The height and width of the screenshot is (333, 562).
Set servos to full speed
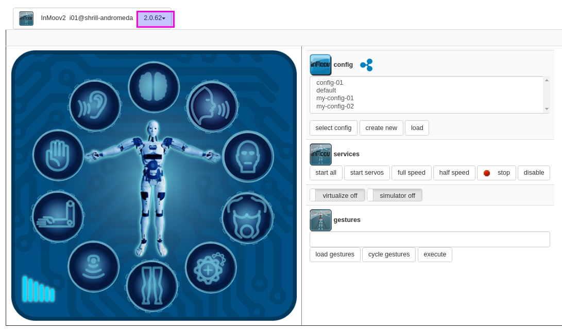(x=412, y=173)
